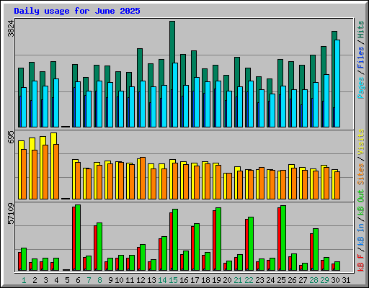Click the "Hits" legend label
The image size is (369, 288).
(361, 30)
